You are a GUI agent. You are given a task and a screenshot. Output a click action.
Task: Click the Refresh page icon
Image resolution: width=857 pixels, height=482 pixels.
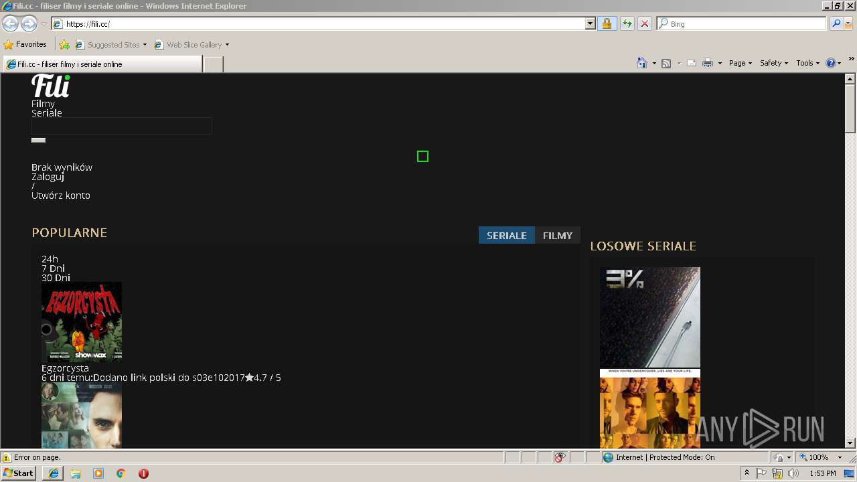[x=627, y=24]
